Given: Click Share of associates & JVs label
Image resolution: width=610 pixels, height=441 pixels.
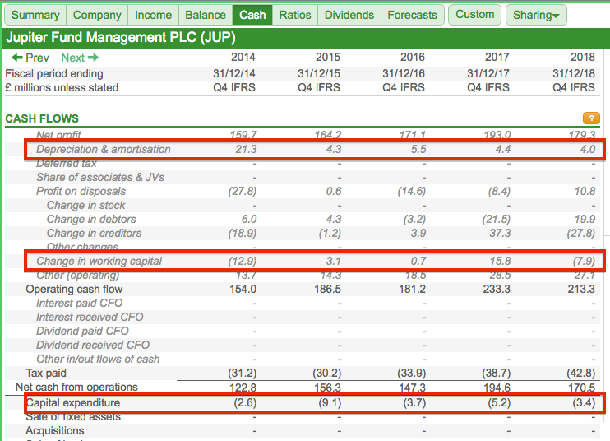Looking at the screenshot, I should pyautogui.click(x=100, y=178).
